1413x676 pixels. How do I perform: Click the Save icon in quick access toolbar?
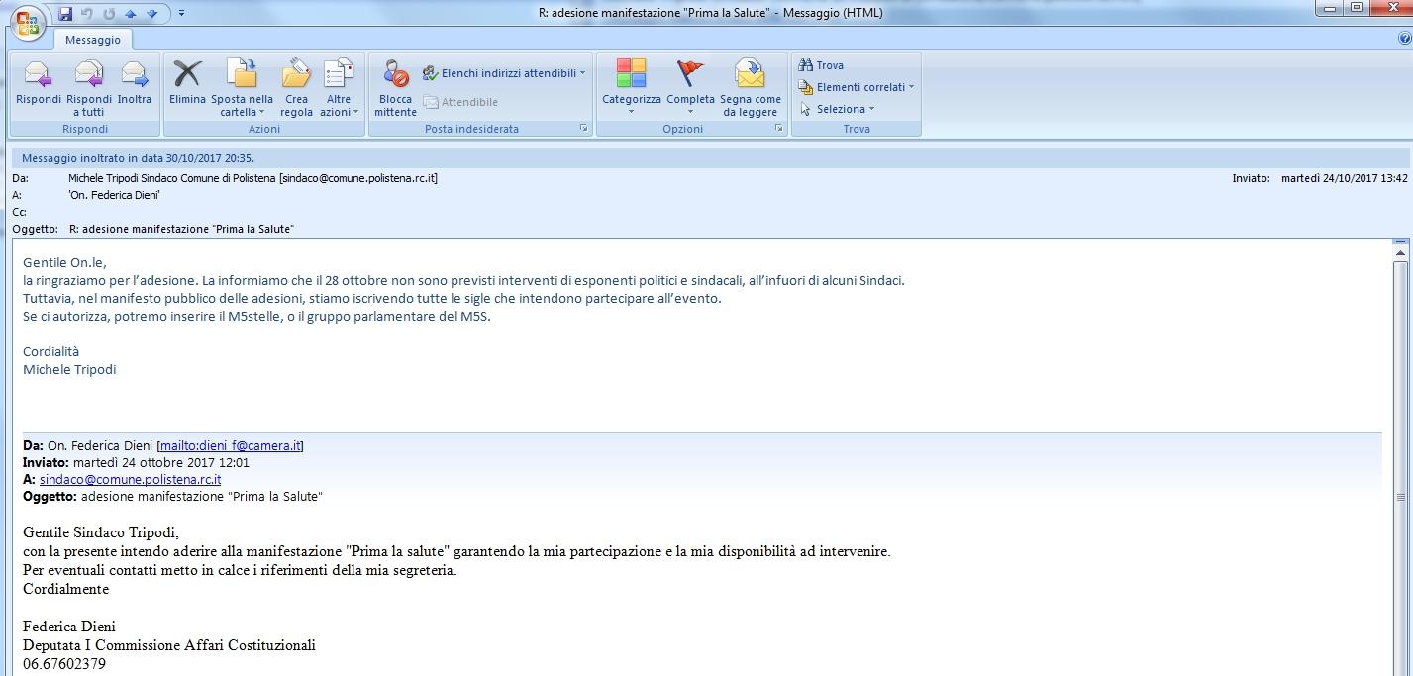pos(65,14)
